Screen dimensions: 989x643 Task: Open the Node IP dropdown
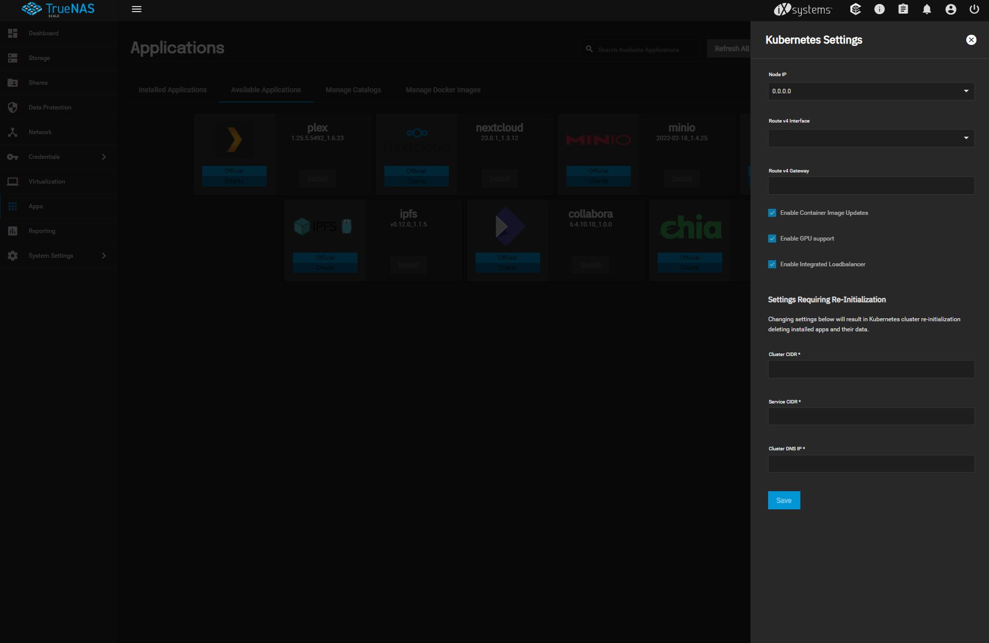pos(871,91)
